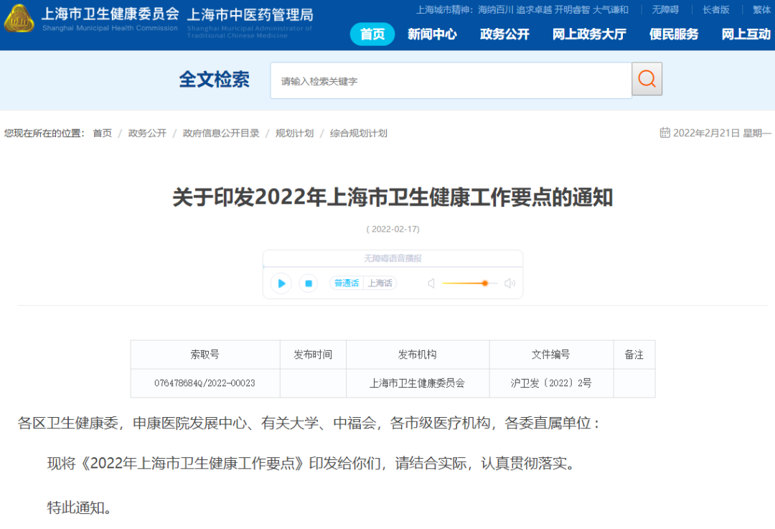
Task: Click inside the keyword search input box
Action: (445, 79)
